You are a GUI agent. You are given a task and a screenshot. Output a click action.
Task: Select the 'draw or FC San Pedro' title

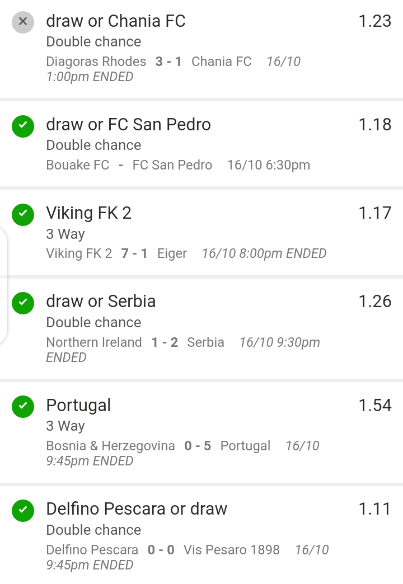tap(128, 124)
